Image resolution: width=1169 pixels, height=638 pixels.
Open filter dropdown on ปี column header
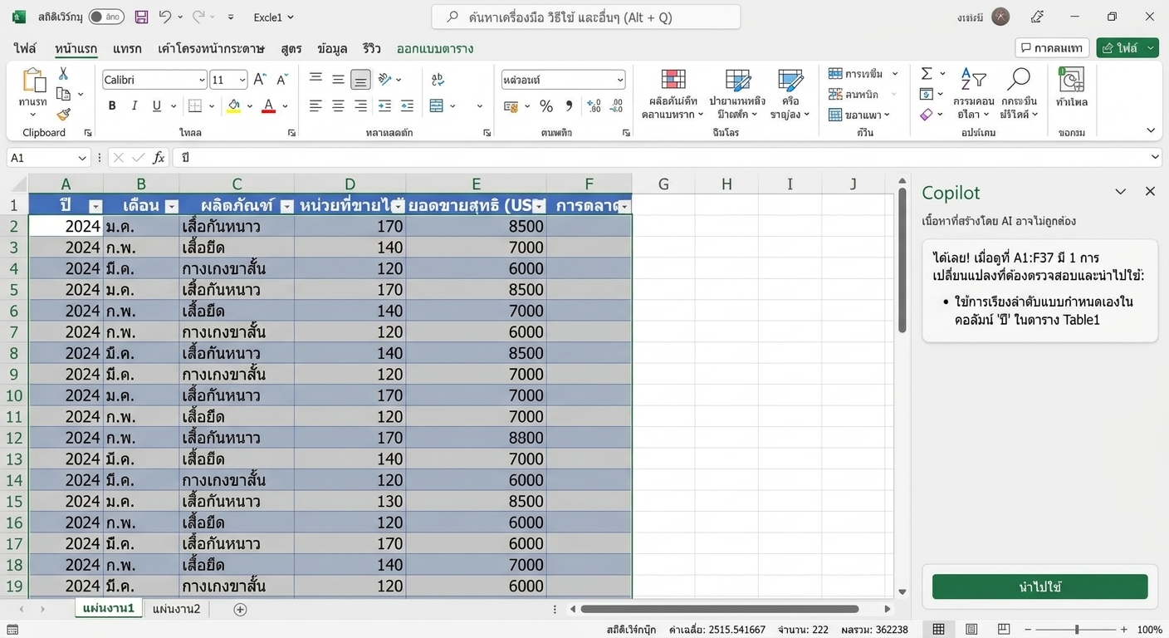tap(95, 206)
